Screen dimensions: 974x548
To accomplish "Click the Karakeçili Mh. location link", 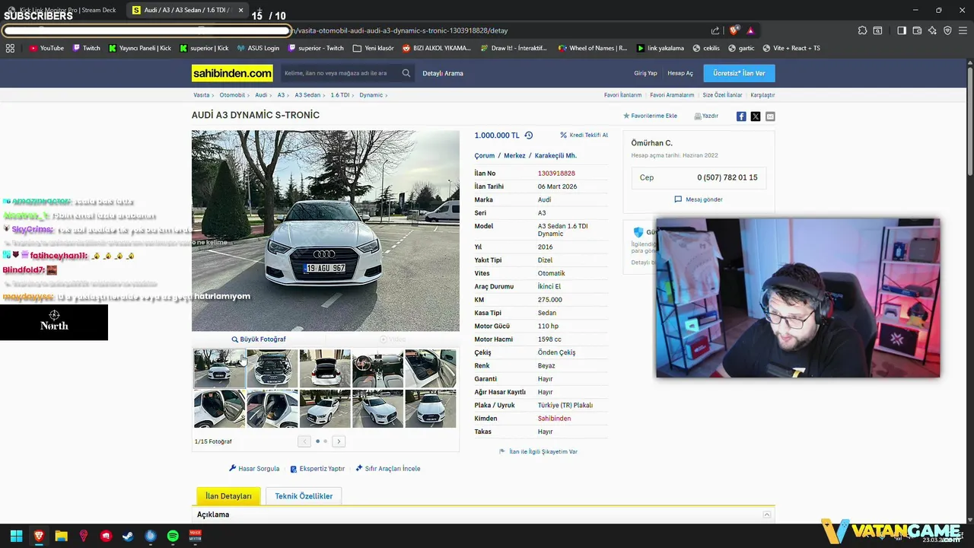I will 555,155.
